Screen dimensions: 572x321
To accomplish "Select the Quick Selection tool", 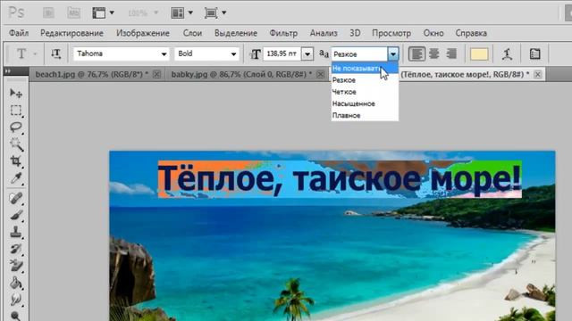I will tap(16, 144).
